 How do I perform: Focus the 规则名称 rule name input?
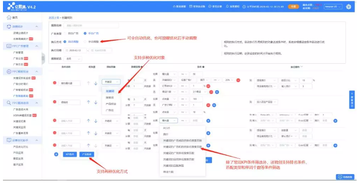pyautogui.click(x=91, y=26)
